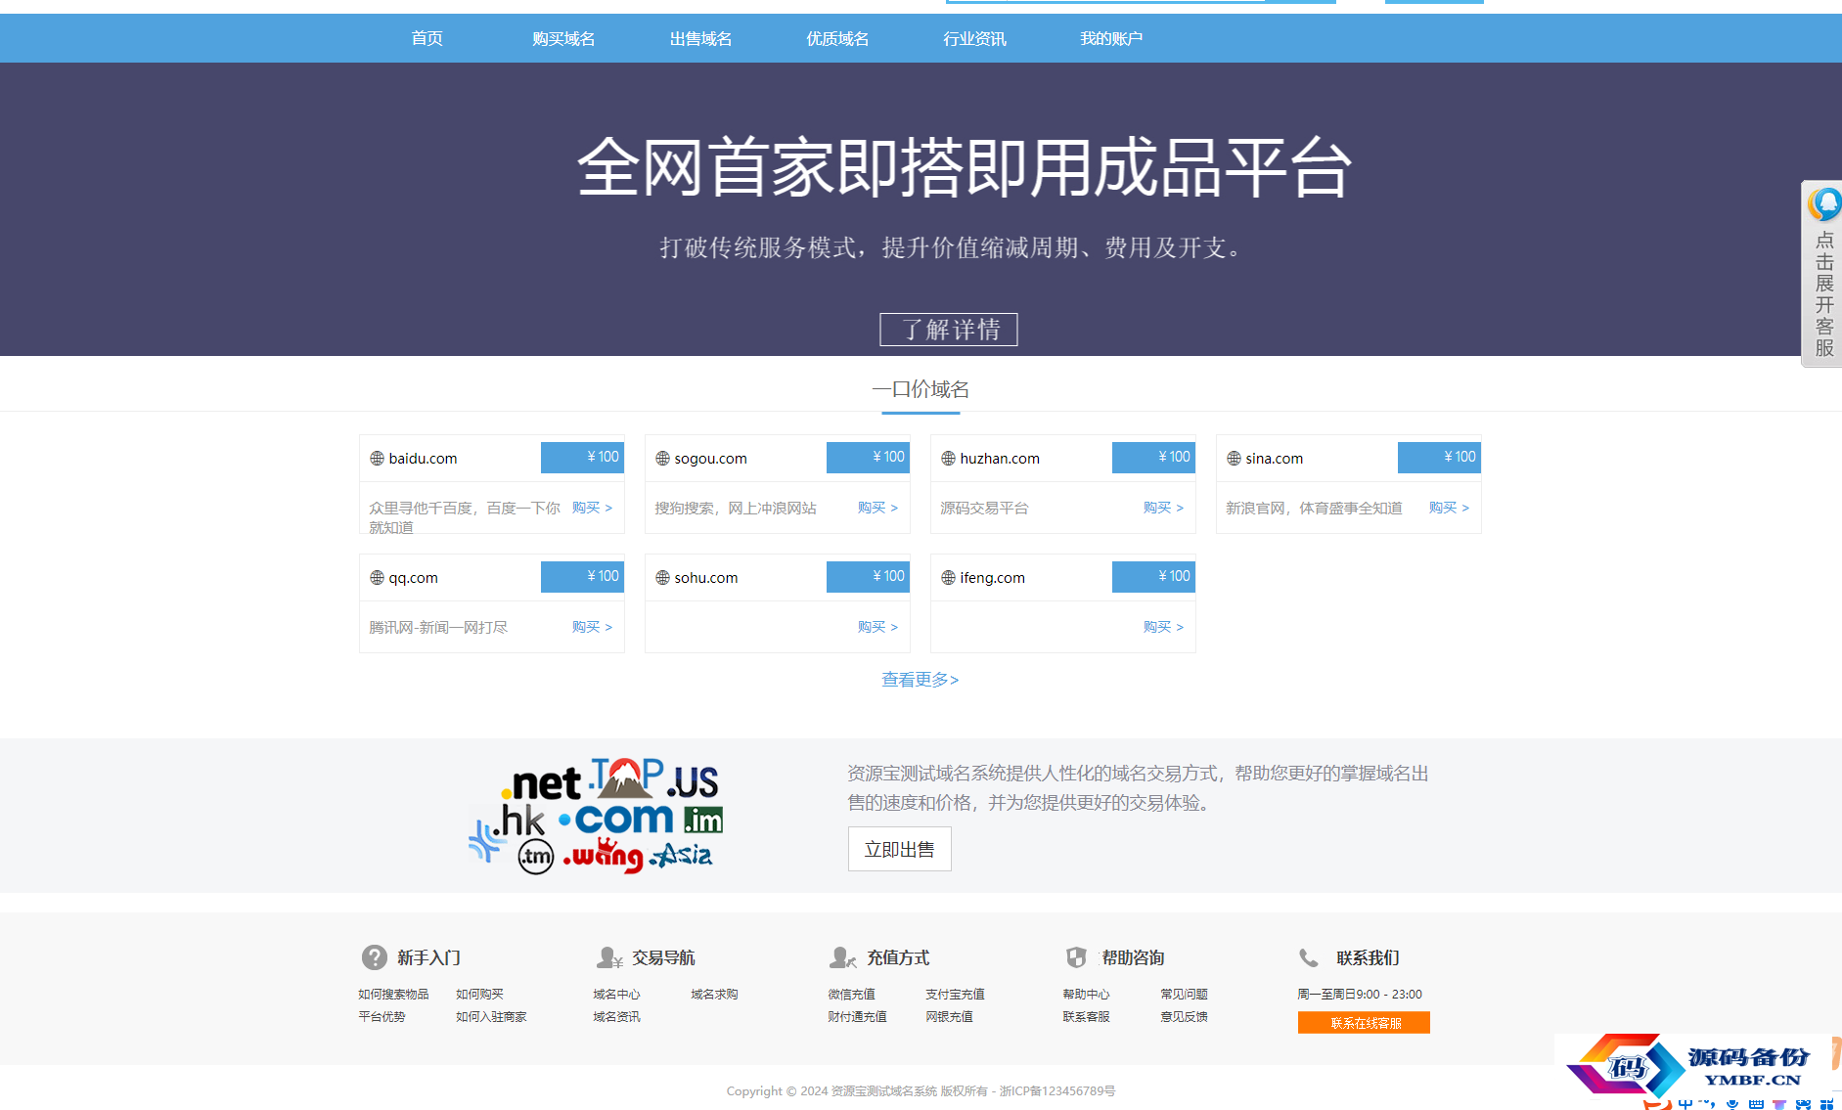The image size is (1842, 1110).
Task: Click the customer service chat bubble icon
Action: pyautogui.click(x=1824, y=204)
